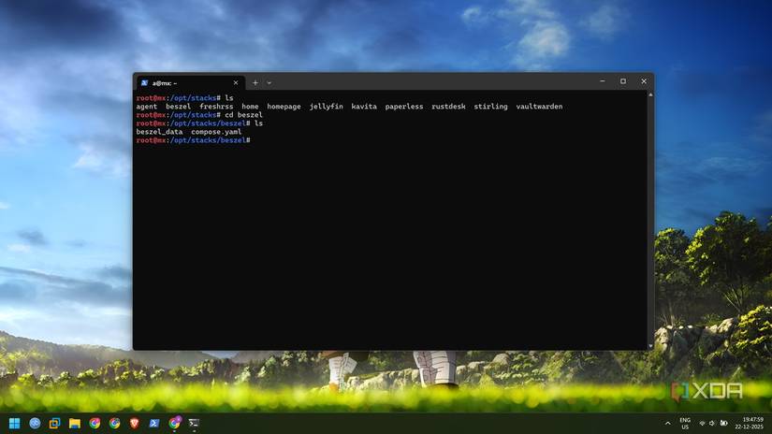Click the 'rustdesk' directory name
This screenshot has height=434, width=772.
pyautogui.click(x=448, y=107)
